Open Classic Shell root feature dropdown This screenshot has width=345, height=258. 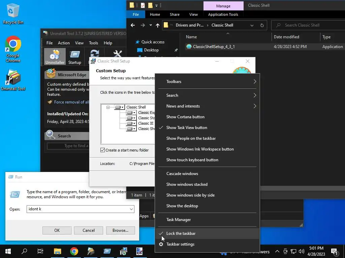pos(120,107)
